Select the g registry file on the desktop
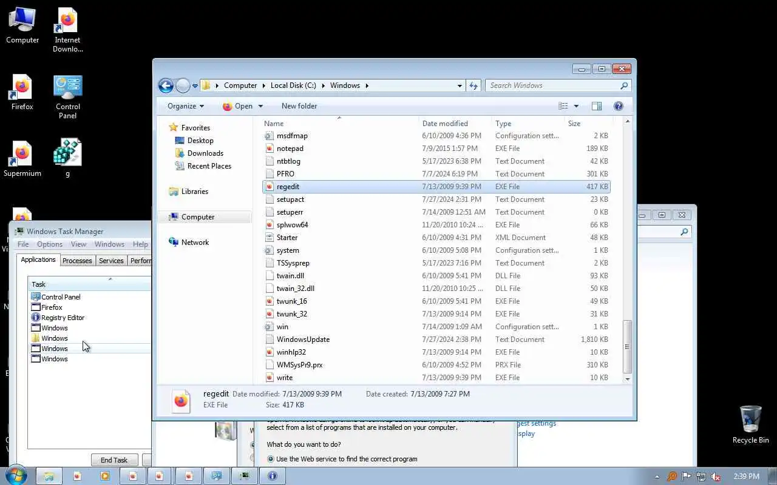The height and width of the screenshot is (485, 777). click(67, 158)
